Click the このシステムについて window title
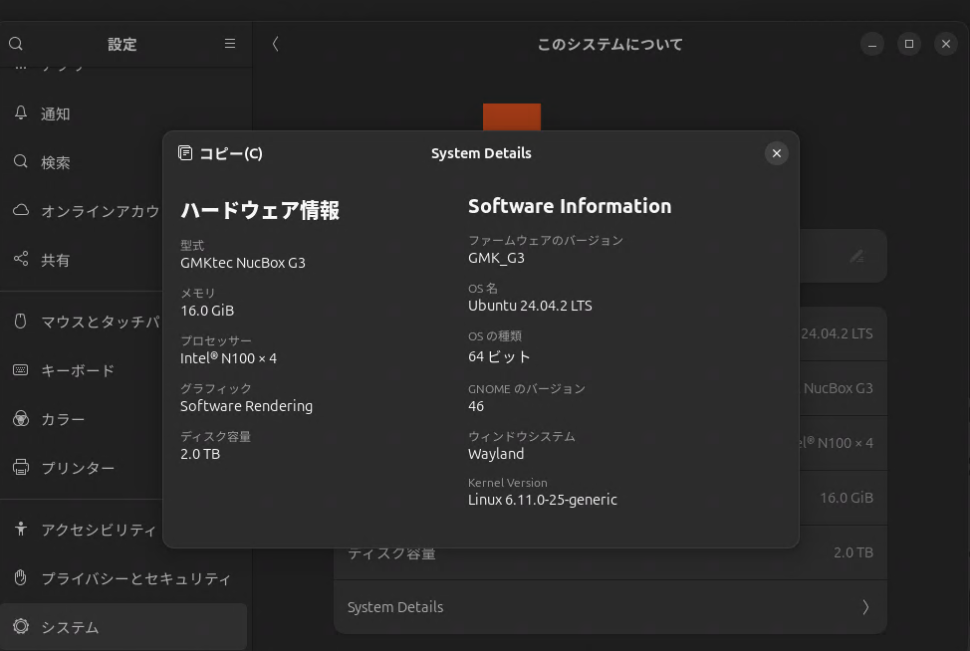The height and width of the screenshot is (651, 970). click(x=609, y=44)
